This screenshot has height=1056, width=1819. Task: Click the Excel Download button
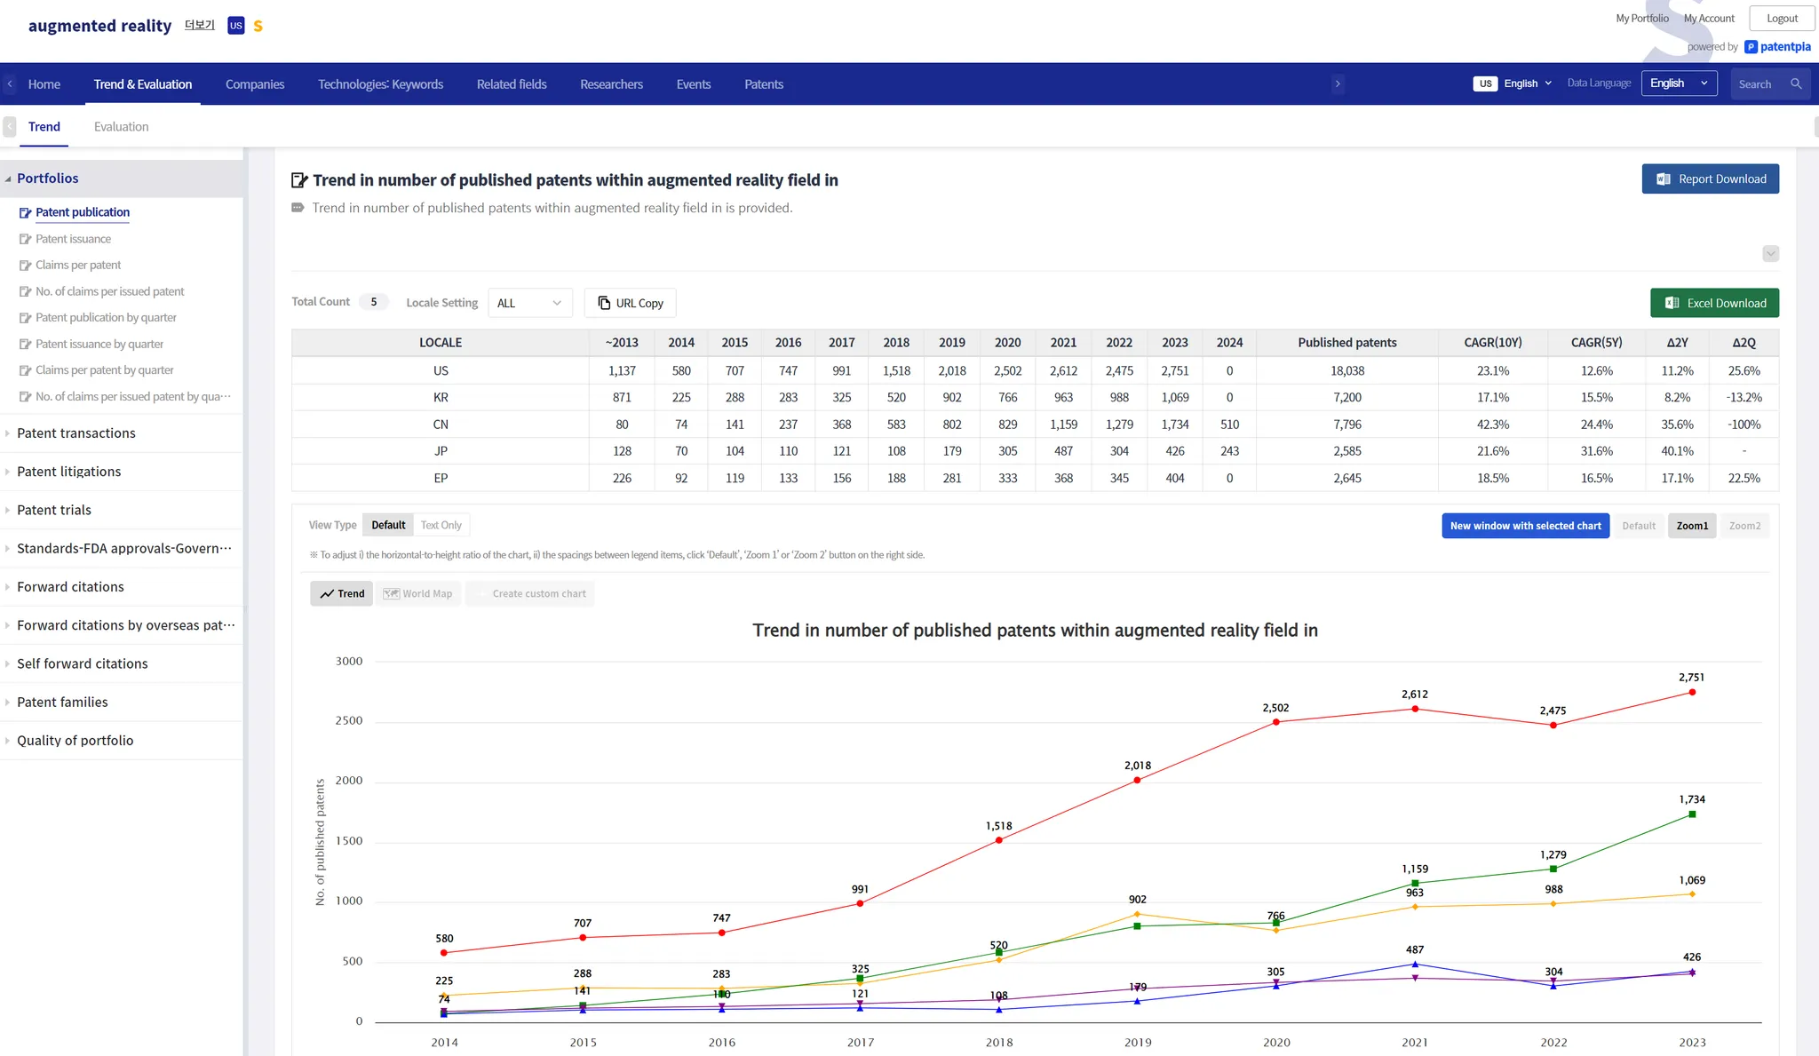click(1714, 303)
